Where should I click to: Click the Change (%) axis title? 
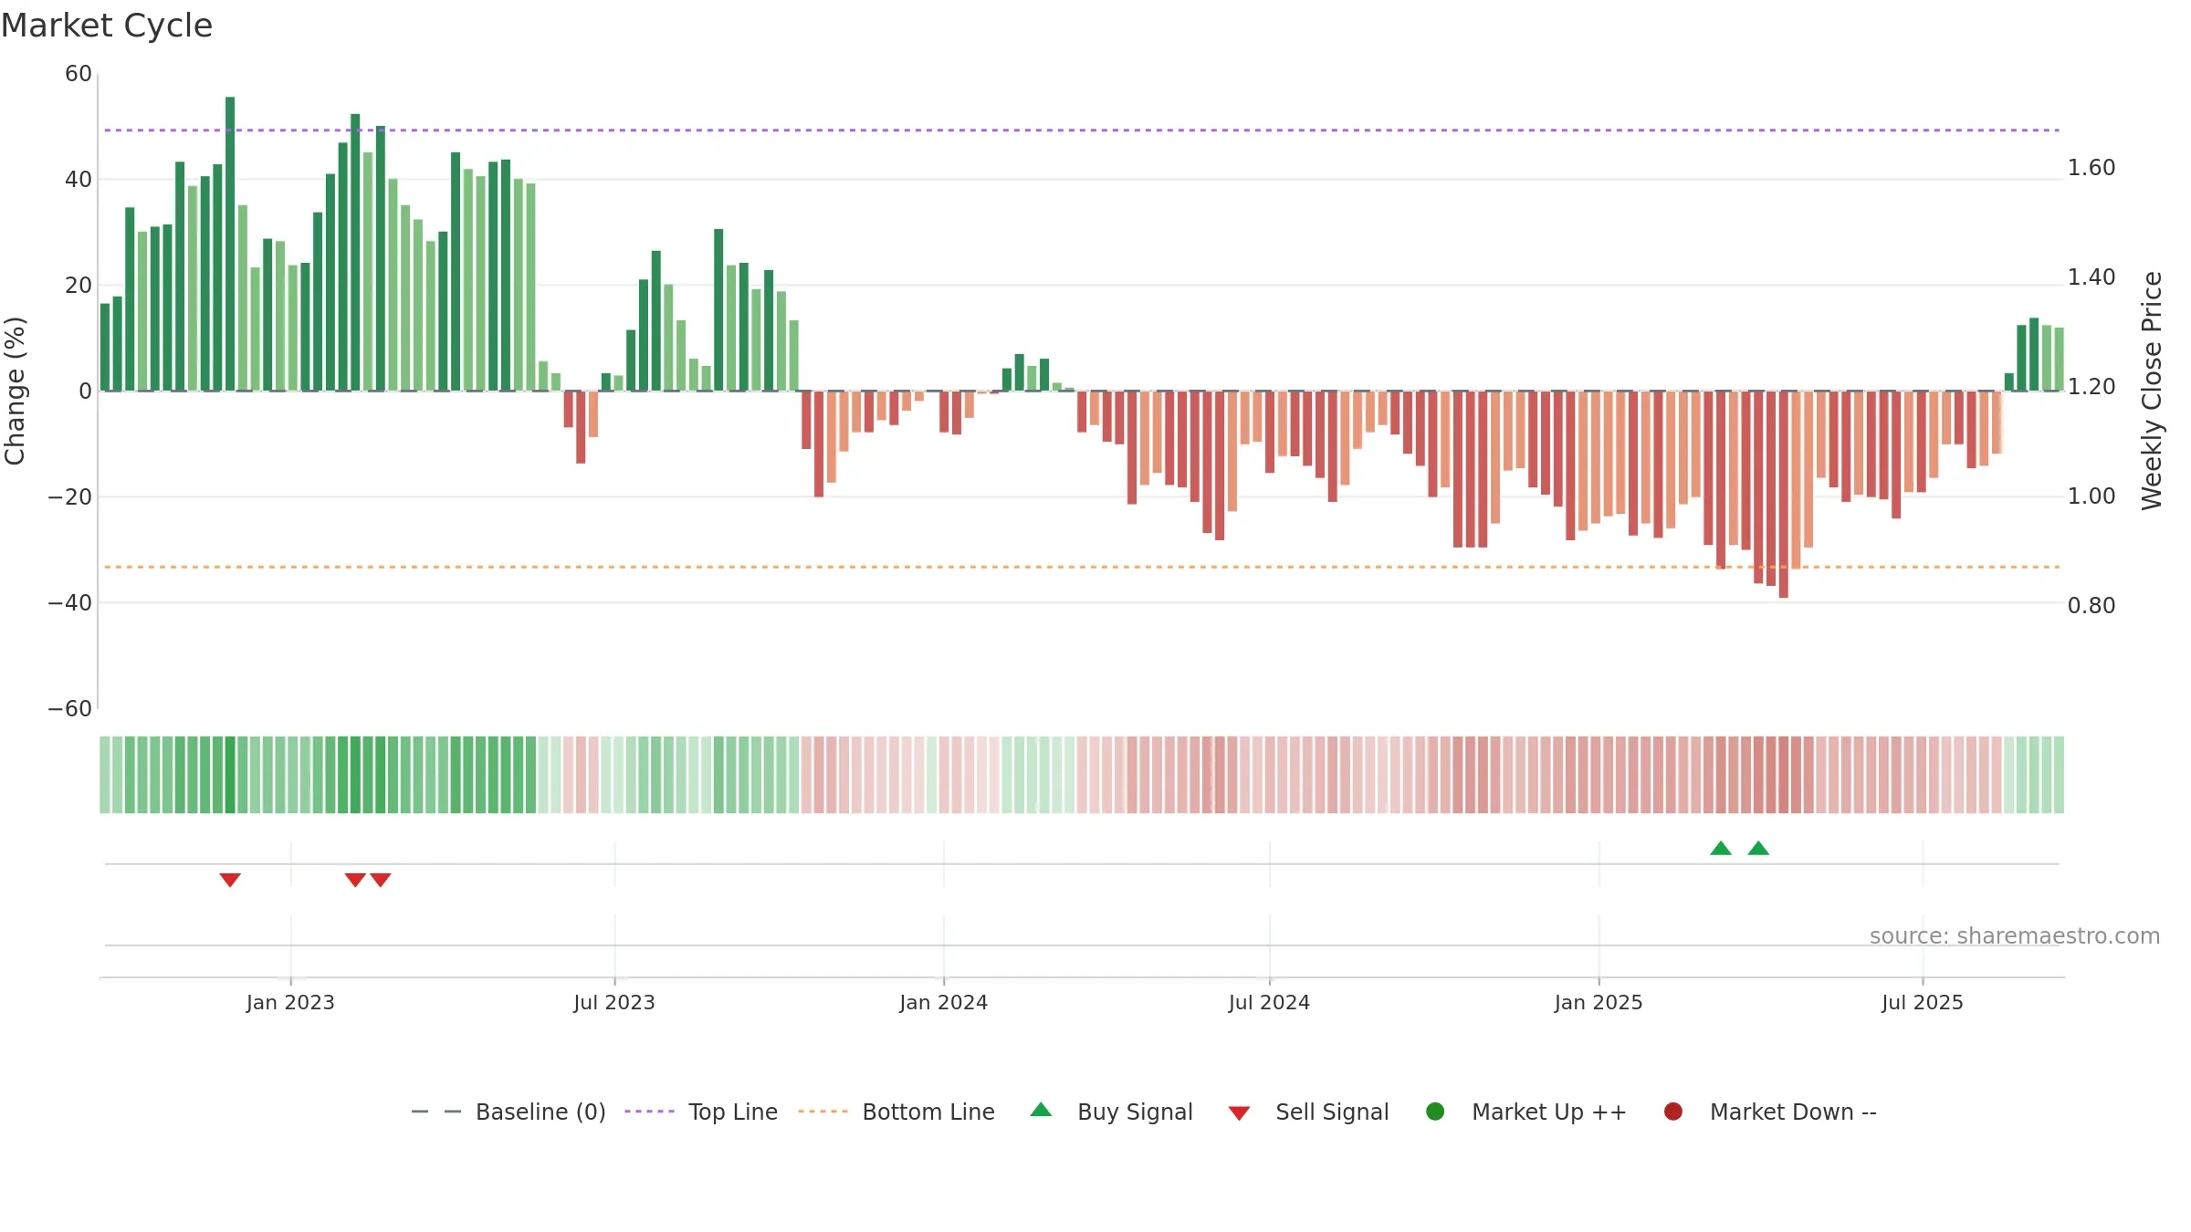[15, 391]
